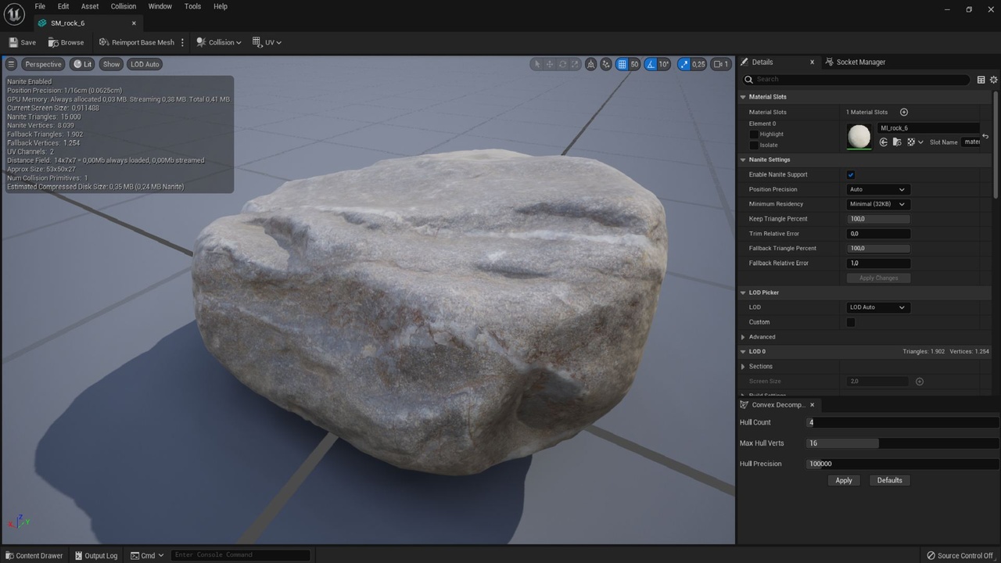Open the Content Drawer

(34, 555)
